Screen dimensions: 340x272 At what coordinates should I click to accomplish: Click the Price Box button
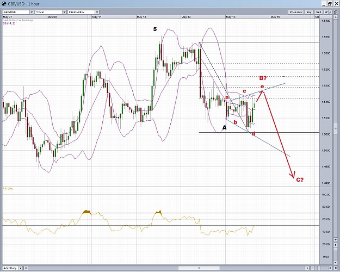pyautogui.click(x=296, y=12)
